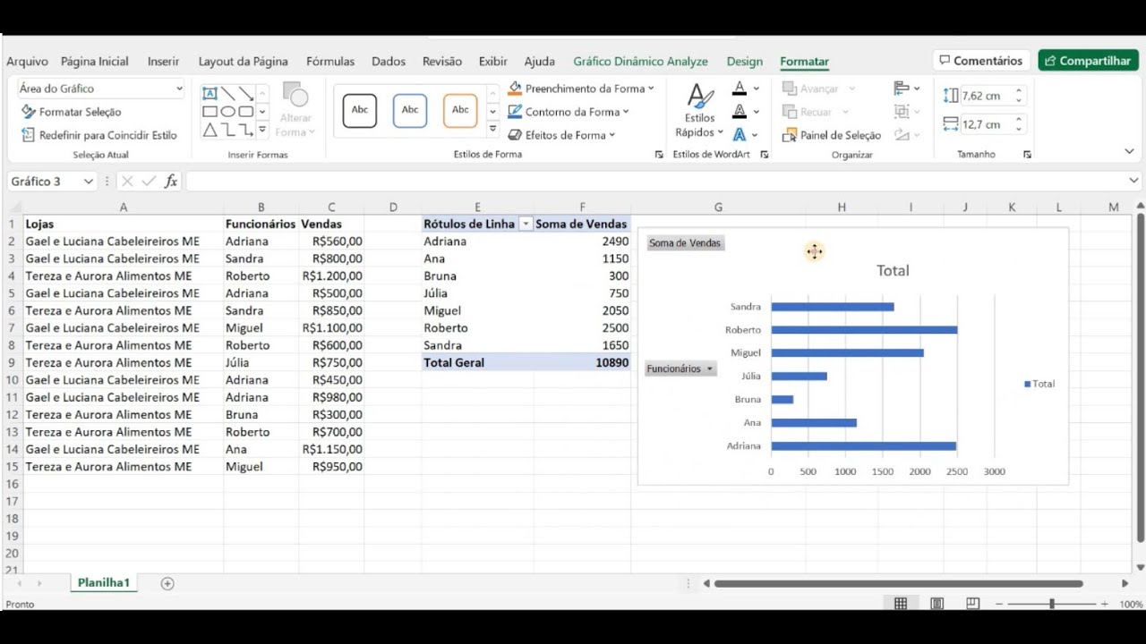Screen dimensions: 1146x644
Task: Expand Efeitos de Forma dropdown
Action: coord(611,135)
